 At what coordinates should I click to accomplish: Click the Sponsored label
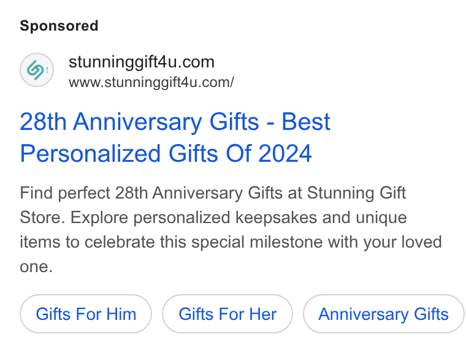[59, 26]
